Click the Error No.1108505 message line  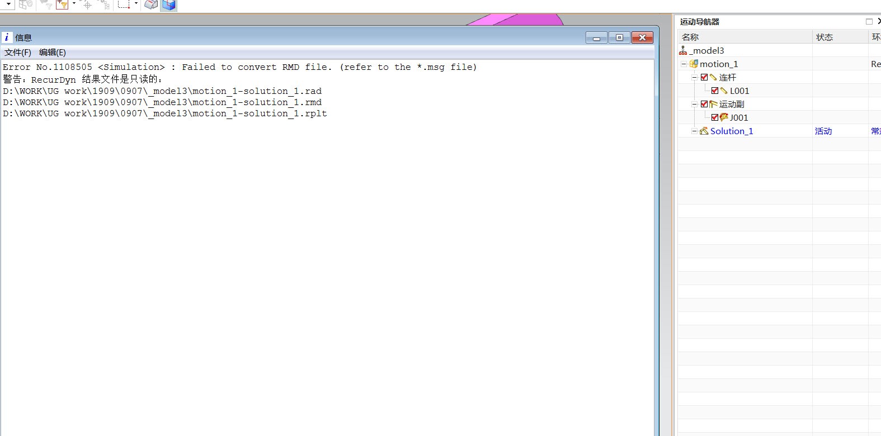click(x=240, y=67)
